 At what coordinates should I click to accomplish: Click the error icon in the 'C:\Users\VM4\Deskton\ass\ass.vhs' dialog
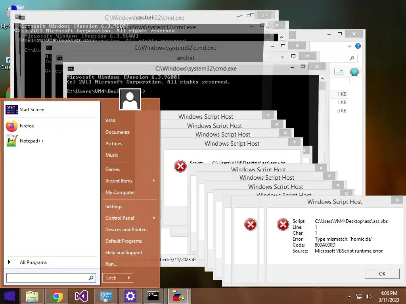180,166
